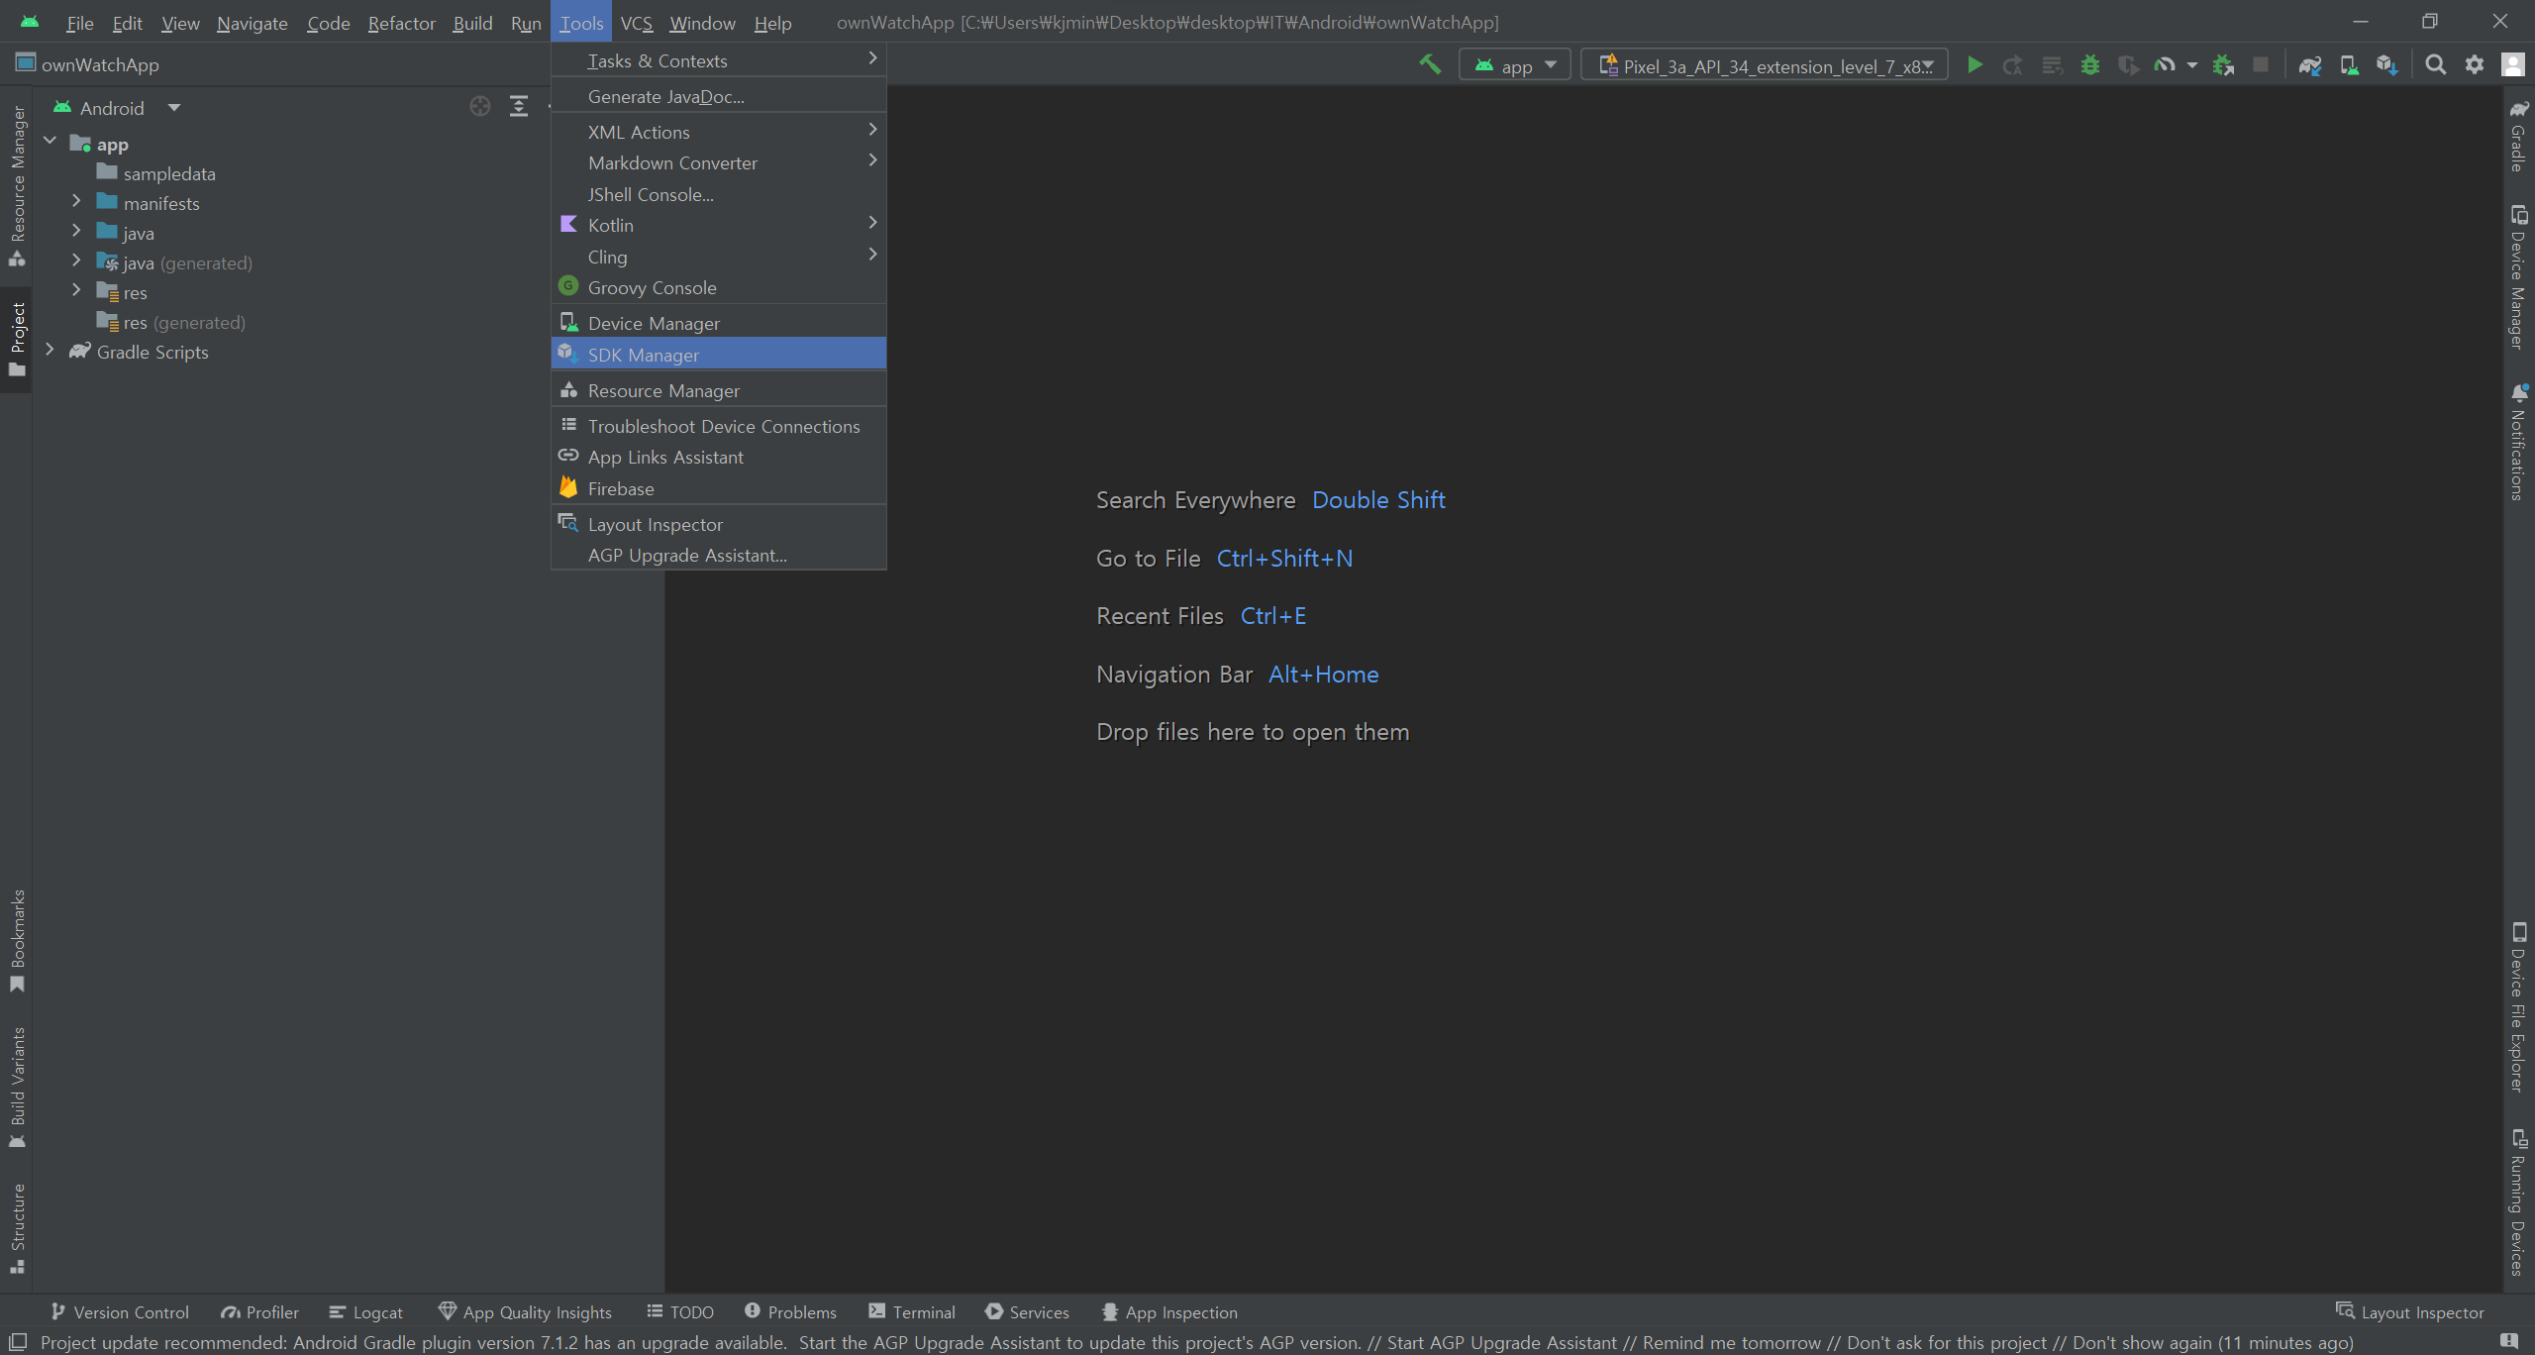Click Attach Debugger to Android Process icon
The height and width of the screenshot is (1355, 2535).
coord(2223,65)
